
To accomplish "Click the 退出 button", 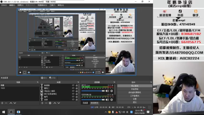I will [x=135, y=102].
